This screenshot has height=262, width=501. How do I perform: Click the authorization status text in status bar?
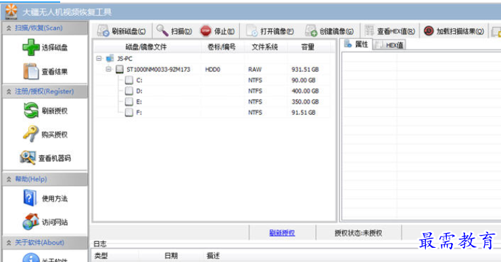[358, 233]
